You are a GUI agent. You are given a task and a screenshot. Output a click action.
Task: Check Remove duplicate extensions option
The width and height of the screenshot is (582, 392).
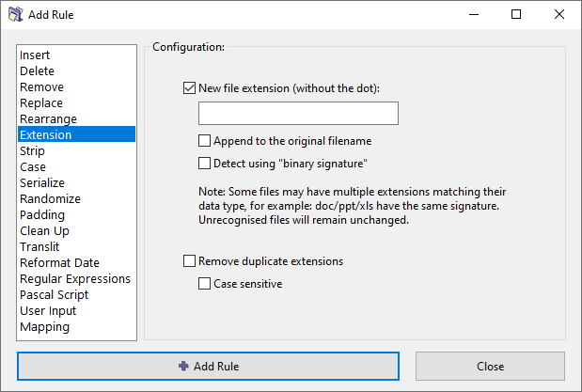[x=190, y=260]
